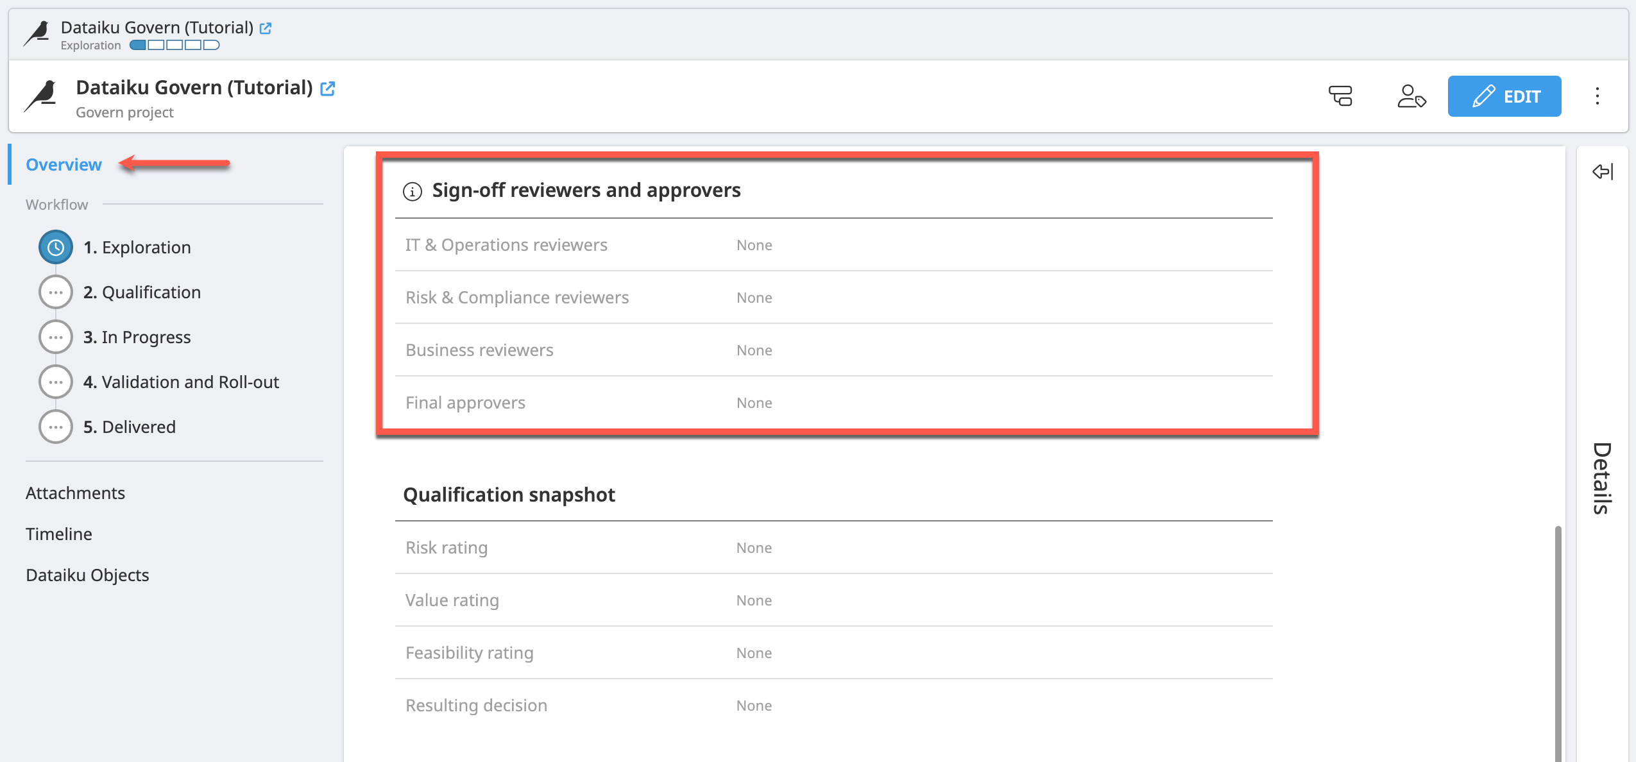Click the info icon beside Sign-off heading
The image size is (1636, 762).
coord(412,191)
